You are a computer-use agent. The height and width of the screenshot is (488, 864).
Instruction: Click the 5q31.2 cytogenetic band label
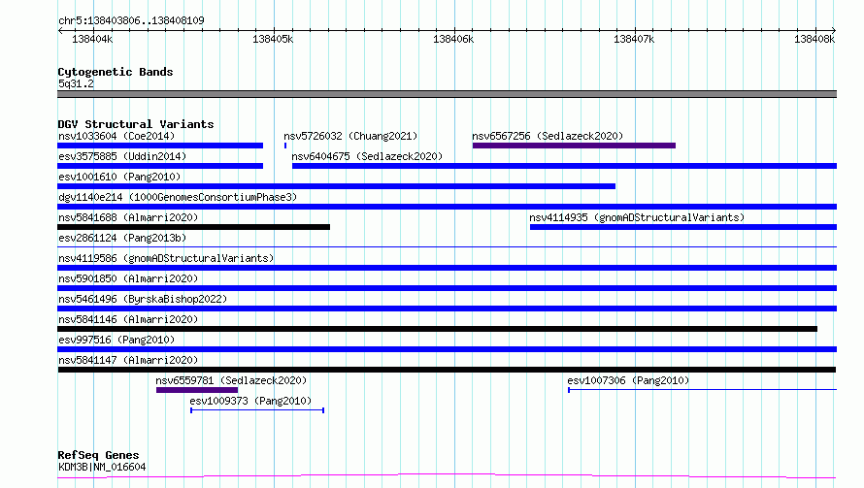(x=76, y=83)
